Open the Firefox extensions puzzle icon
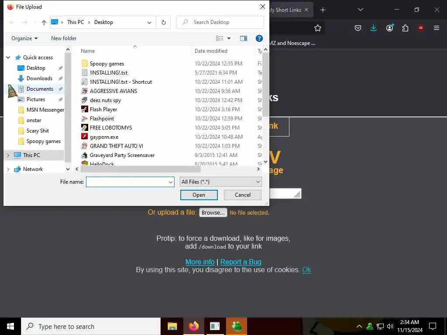This screenshot has width=447, height=335. click(405, 28)
